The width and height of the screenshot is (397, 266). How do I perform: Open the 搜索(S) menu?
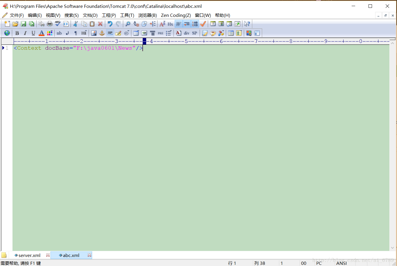pyautogui.click(x=71, y=15)
